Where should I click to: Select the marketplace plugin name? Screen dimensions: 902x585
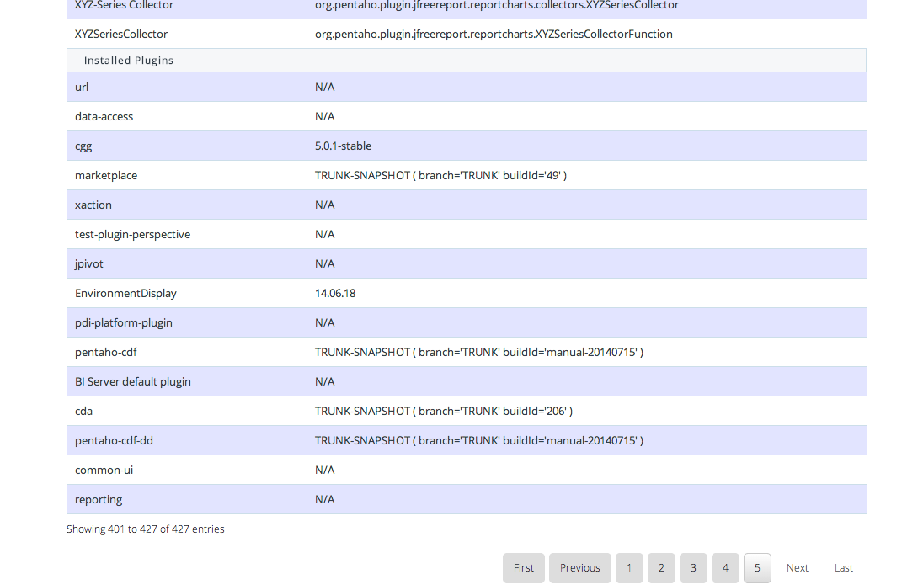pos(106,175)
